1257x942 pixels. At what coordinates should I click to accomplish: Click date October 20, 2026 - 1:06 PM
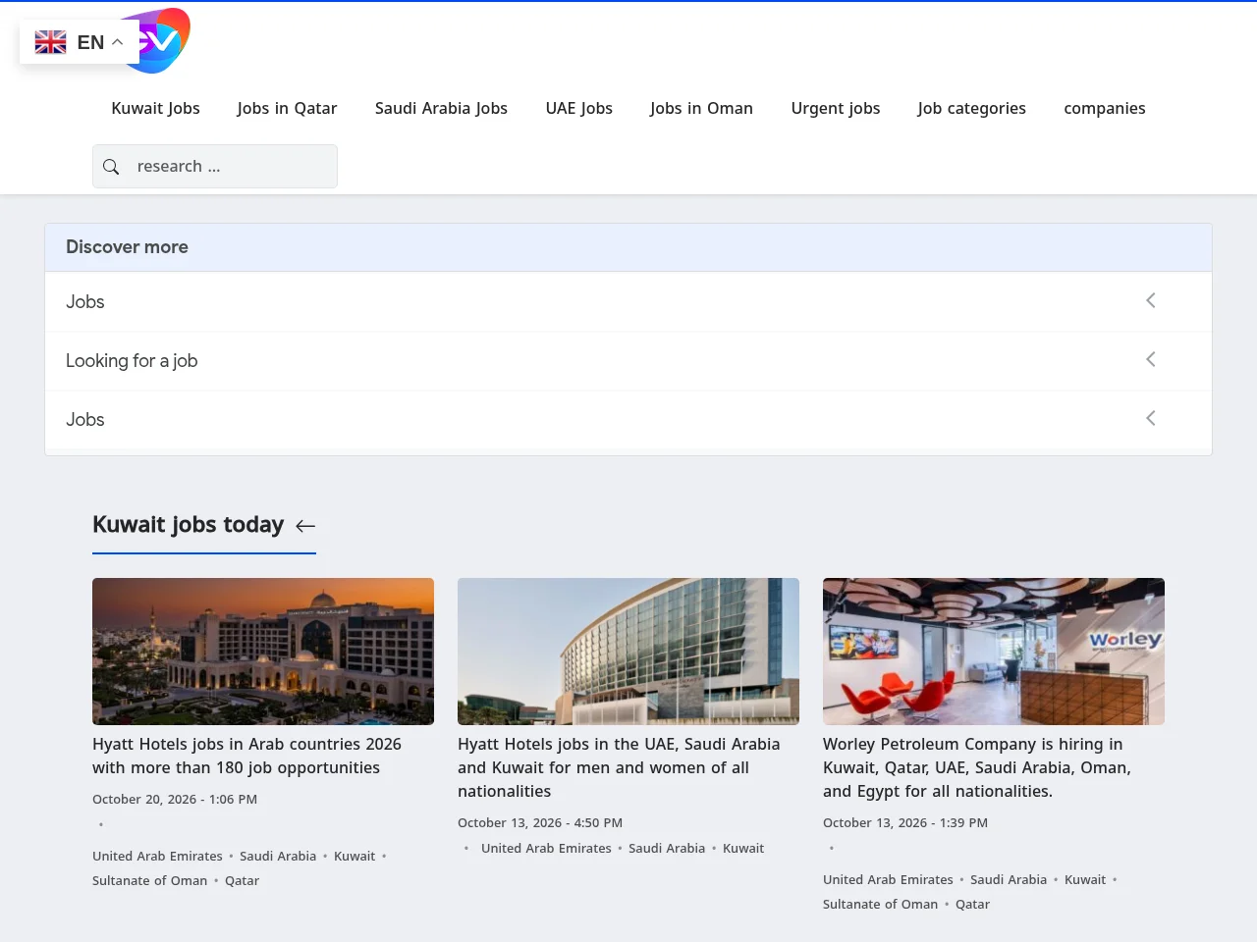pos(175,800)
